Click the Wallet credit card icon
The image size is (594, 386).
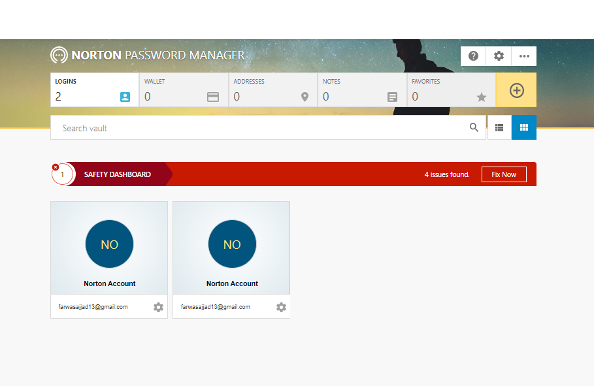click(213, 97)
